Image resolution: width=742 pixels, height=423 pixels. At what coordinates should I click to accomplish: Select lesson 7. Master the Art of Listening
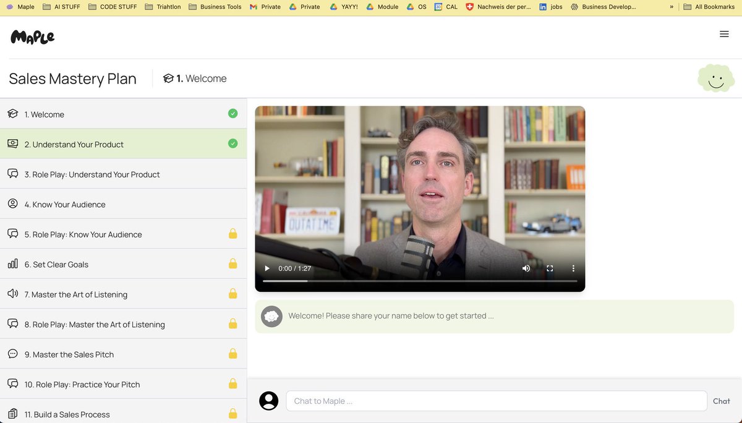tap(123, 294)
